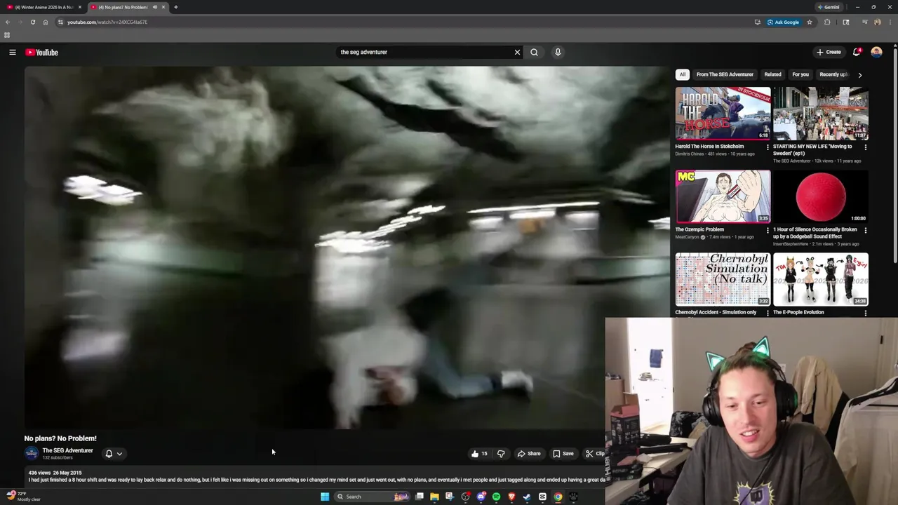
Task: Select the Related filter chip
Action: (x=772, y=74)
